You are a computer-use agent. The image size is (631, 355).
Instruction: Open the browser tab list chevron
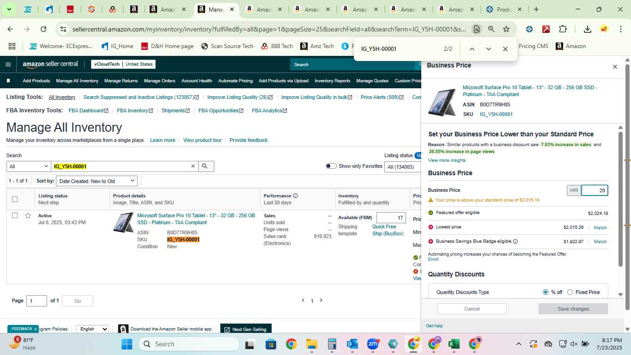point(9,9)
